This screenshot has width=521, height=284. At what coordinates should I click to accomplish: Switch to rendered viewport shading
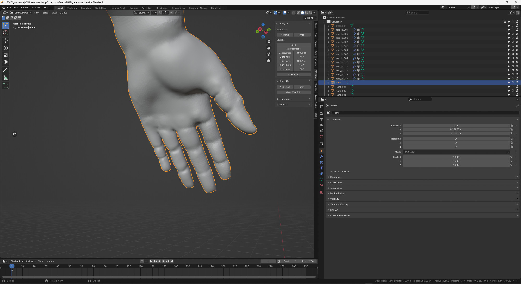coord(310,12)
